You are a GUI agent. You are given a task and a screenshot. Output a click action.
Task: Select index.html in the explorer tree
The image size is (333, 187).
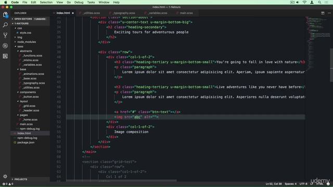[30, 133]
